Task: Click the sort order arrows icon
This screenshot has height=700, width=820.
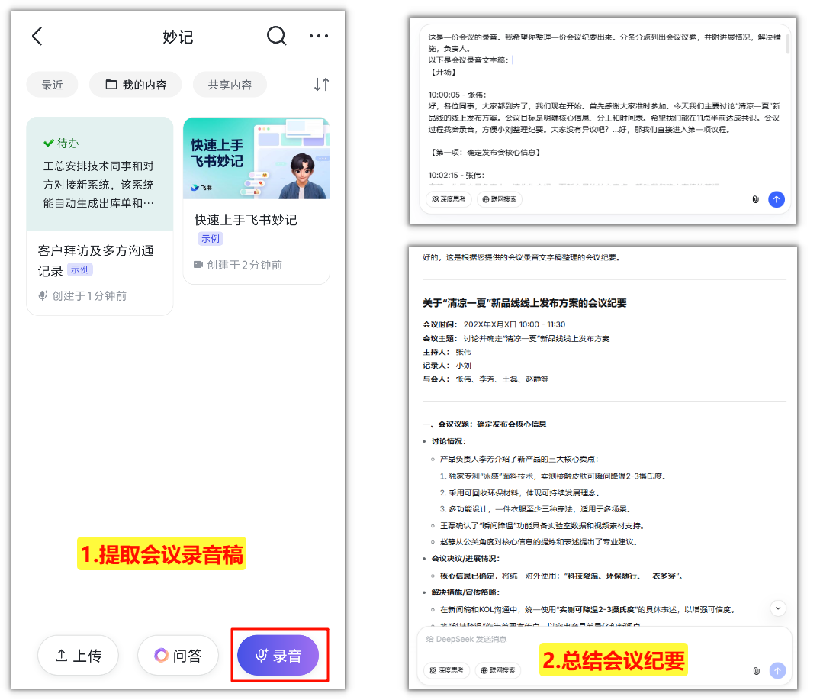Action: click(x=322, y=84)
